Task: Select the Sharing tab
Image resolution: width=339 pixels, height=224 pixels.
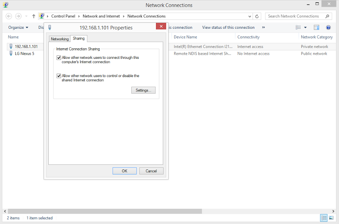Action: point(79,39)
